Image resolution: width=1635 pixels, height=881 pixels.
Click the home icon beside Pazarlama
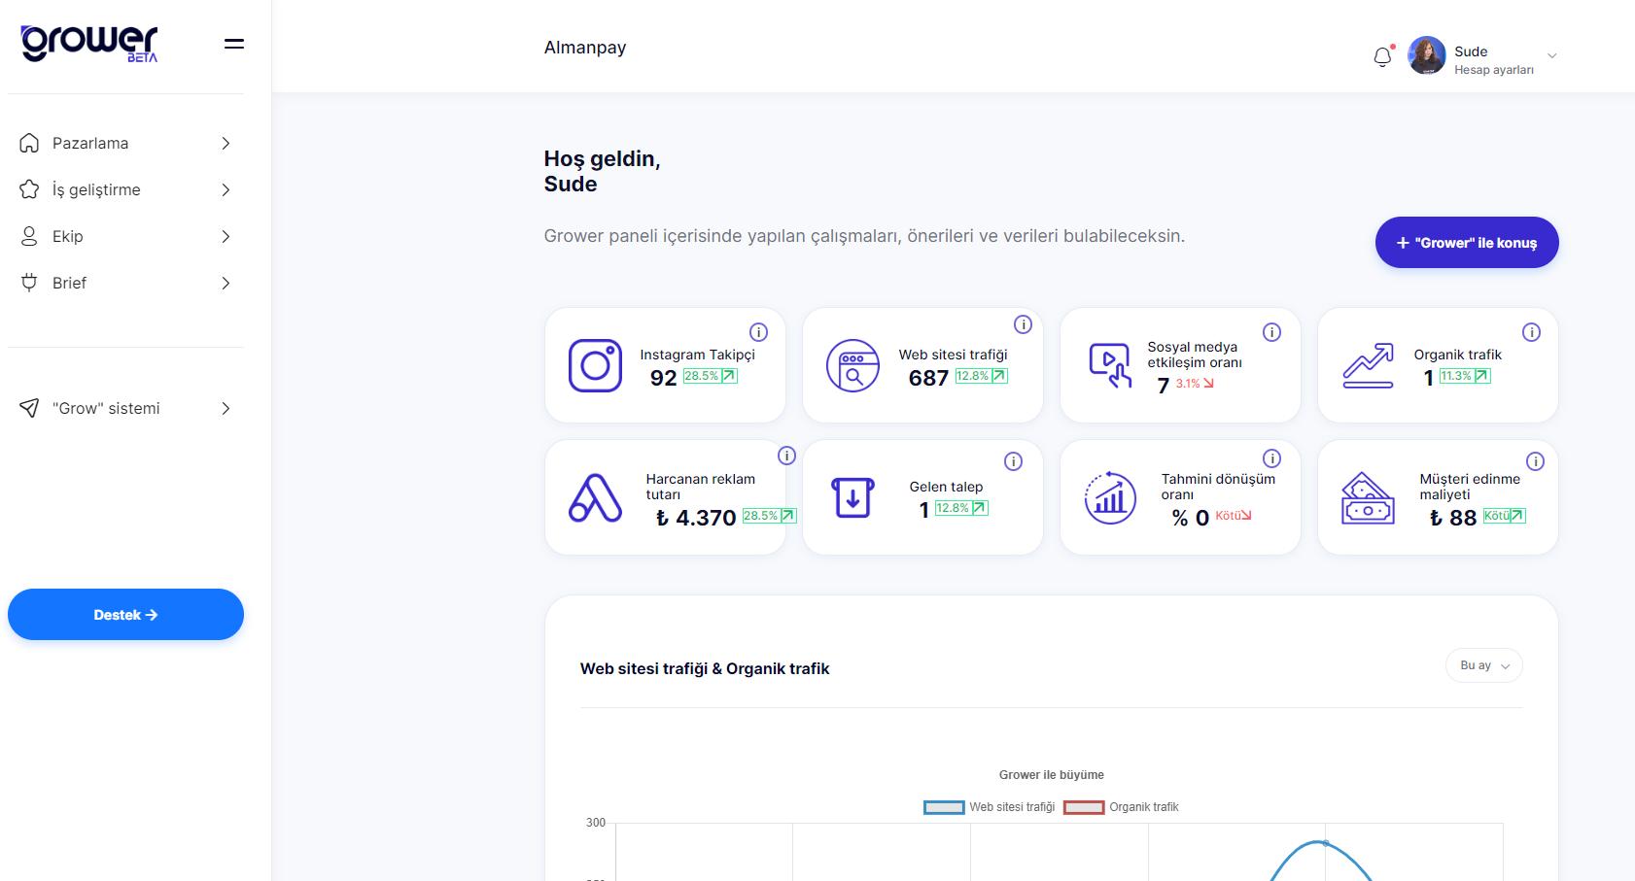(29, 143)
